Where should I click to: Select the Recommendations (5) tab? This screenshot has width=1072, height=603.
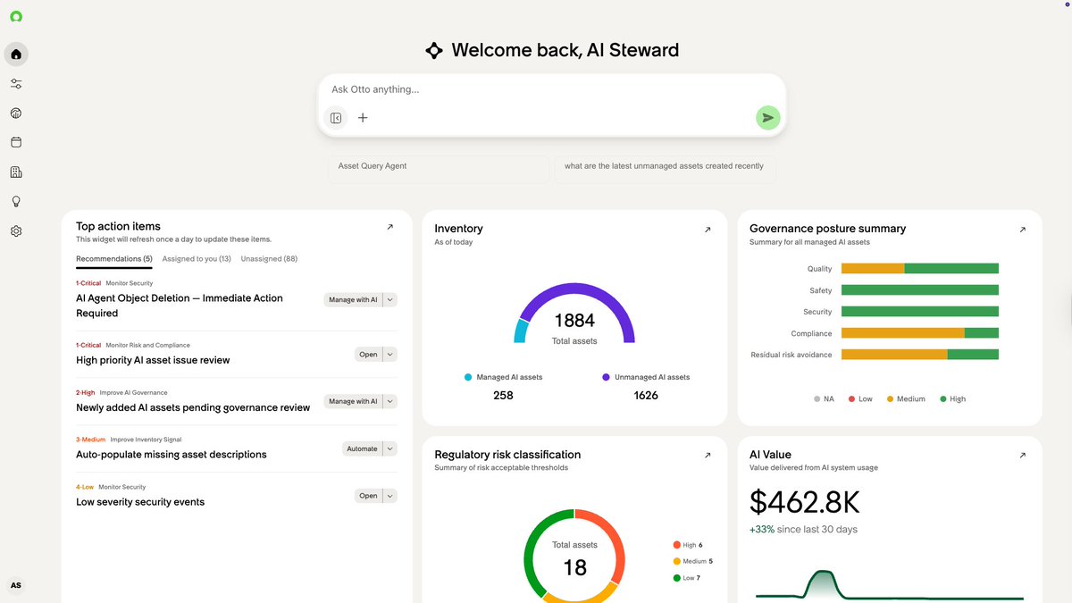point(114,259)
